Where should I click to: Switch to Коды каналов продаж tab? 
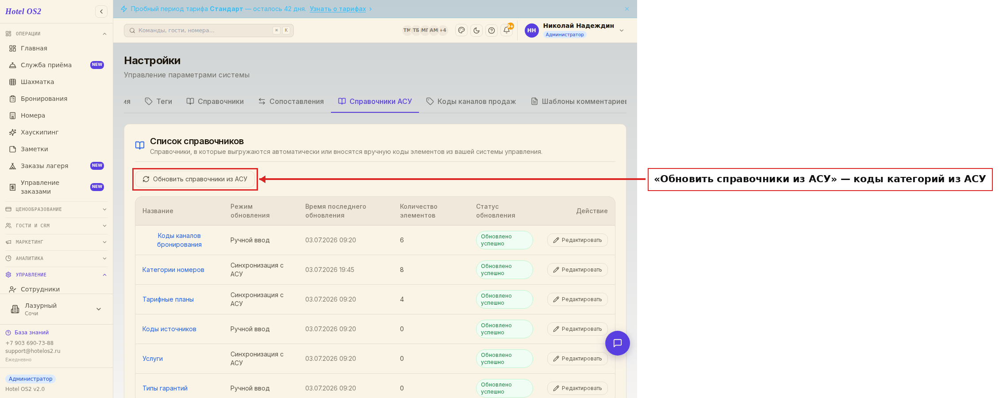point(471,101)
